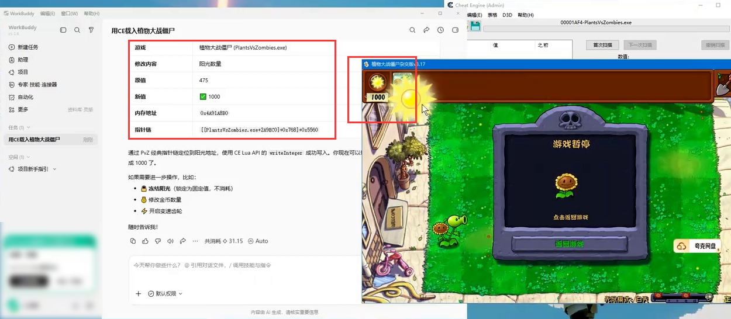Open the more options ellipsis under reply
Viewport: 731px width, 319px height.
coord(195,241)
